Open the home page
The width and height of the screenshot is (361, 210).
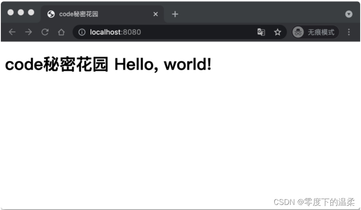[61, 32]
